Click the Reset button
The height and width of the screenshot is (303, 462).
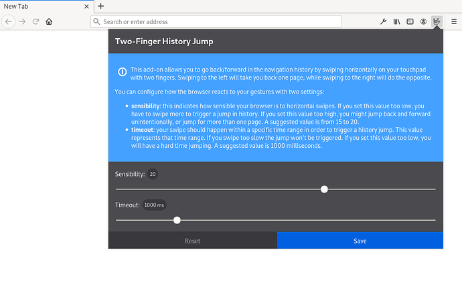click(193, 241)
